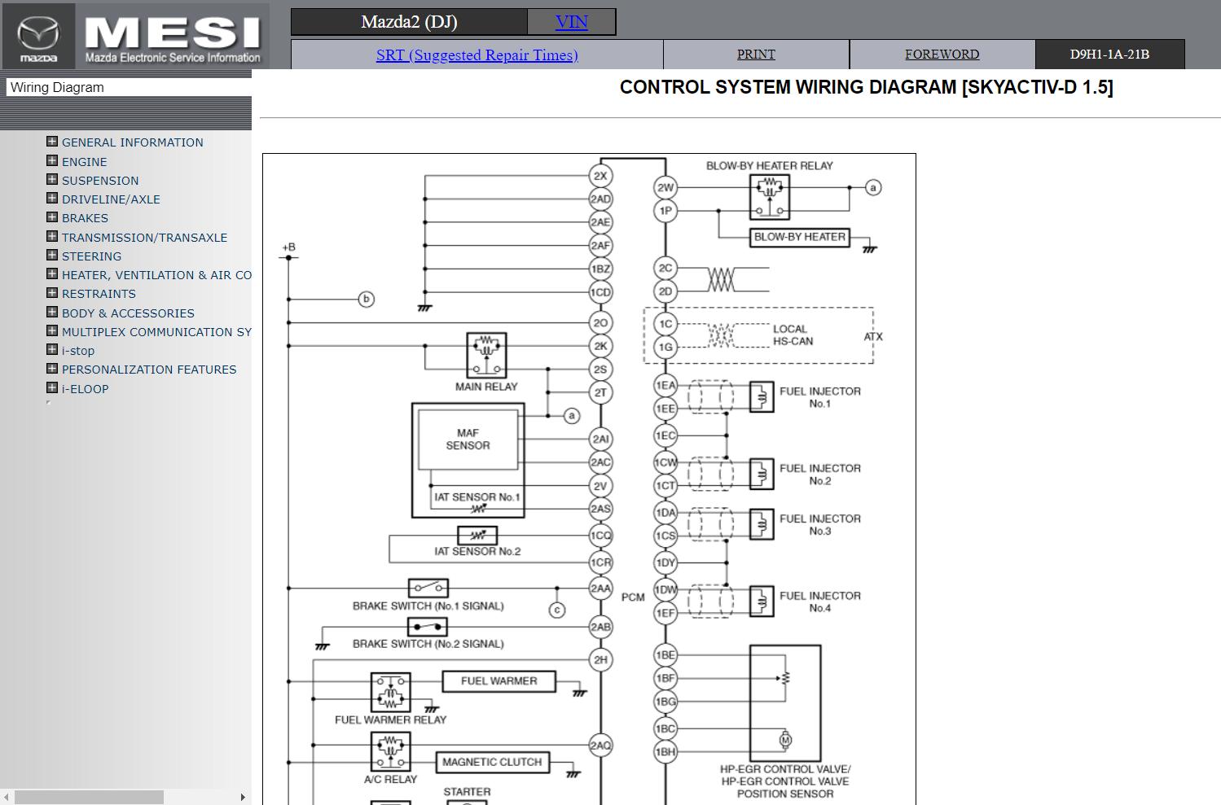Click the plus icon beside STEERING
The height and width of the screenshot is (805, 1221).
coord(51,255)
